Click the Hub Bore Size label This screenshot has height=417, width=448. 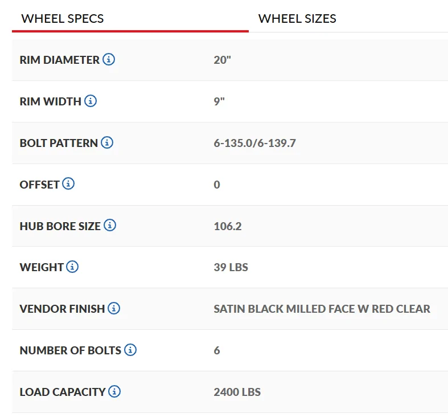(x=60, y=226)
